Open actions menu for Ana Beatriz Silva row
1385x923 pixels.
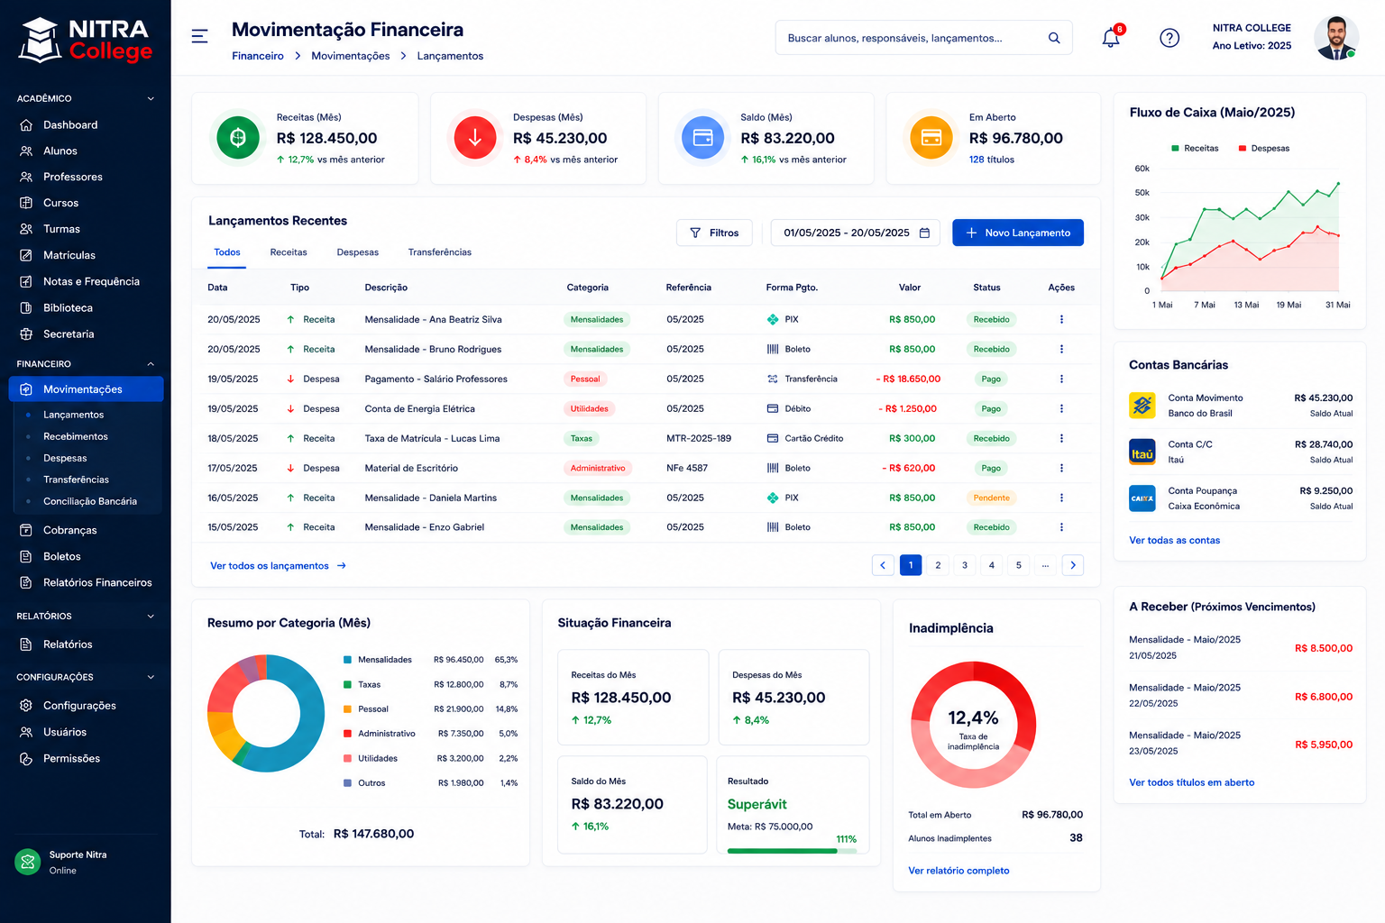tap(1061, 319)
